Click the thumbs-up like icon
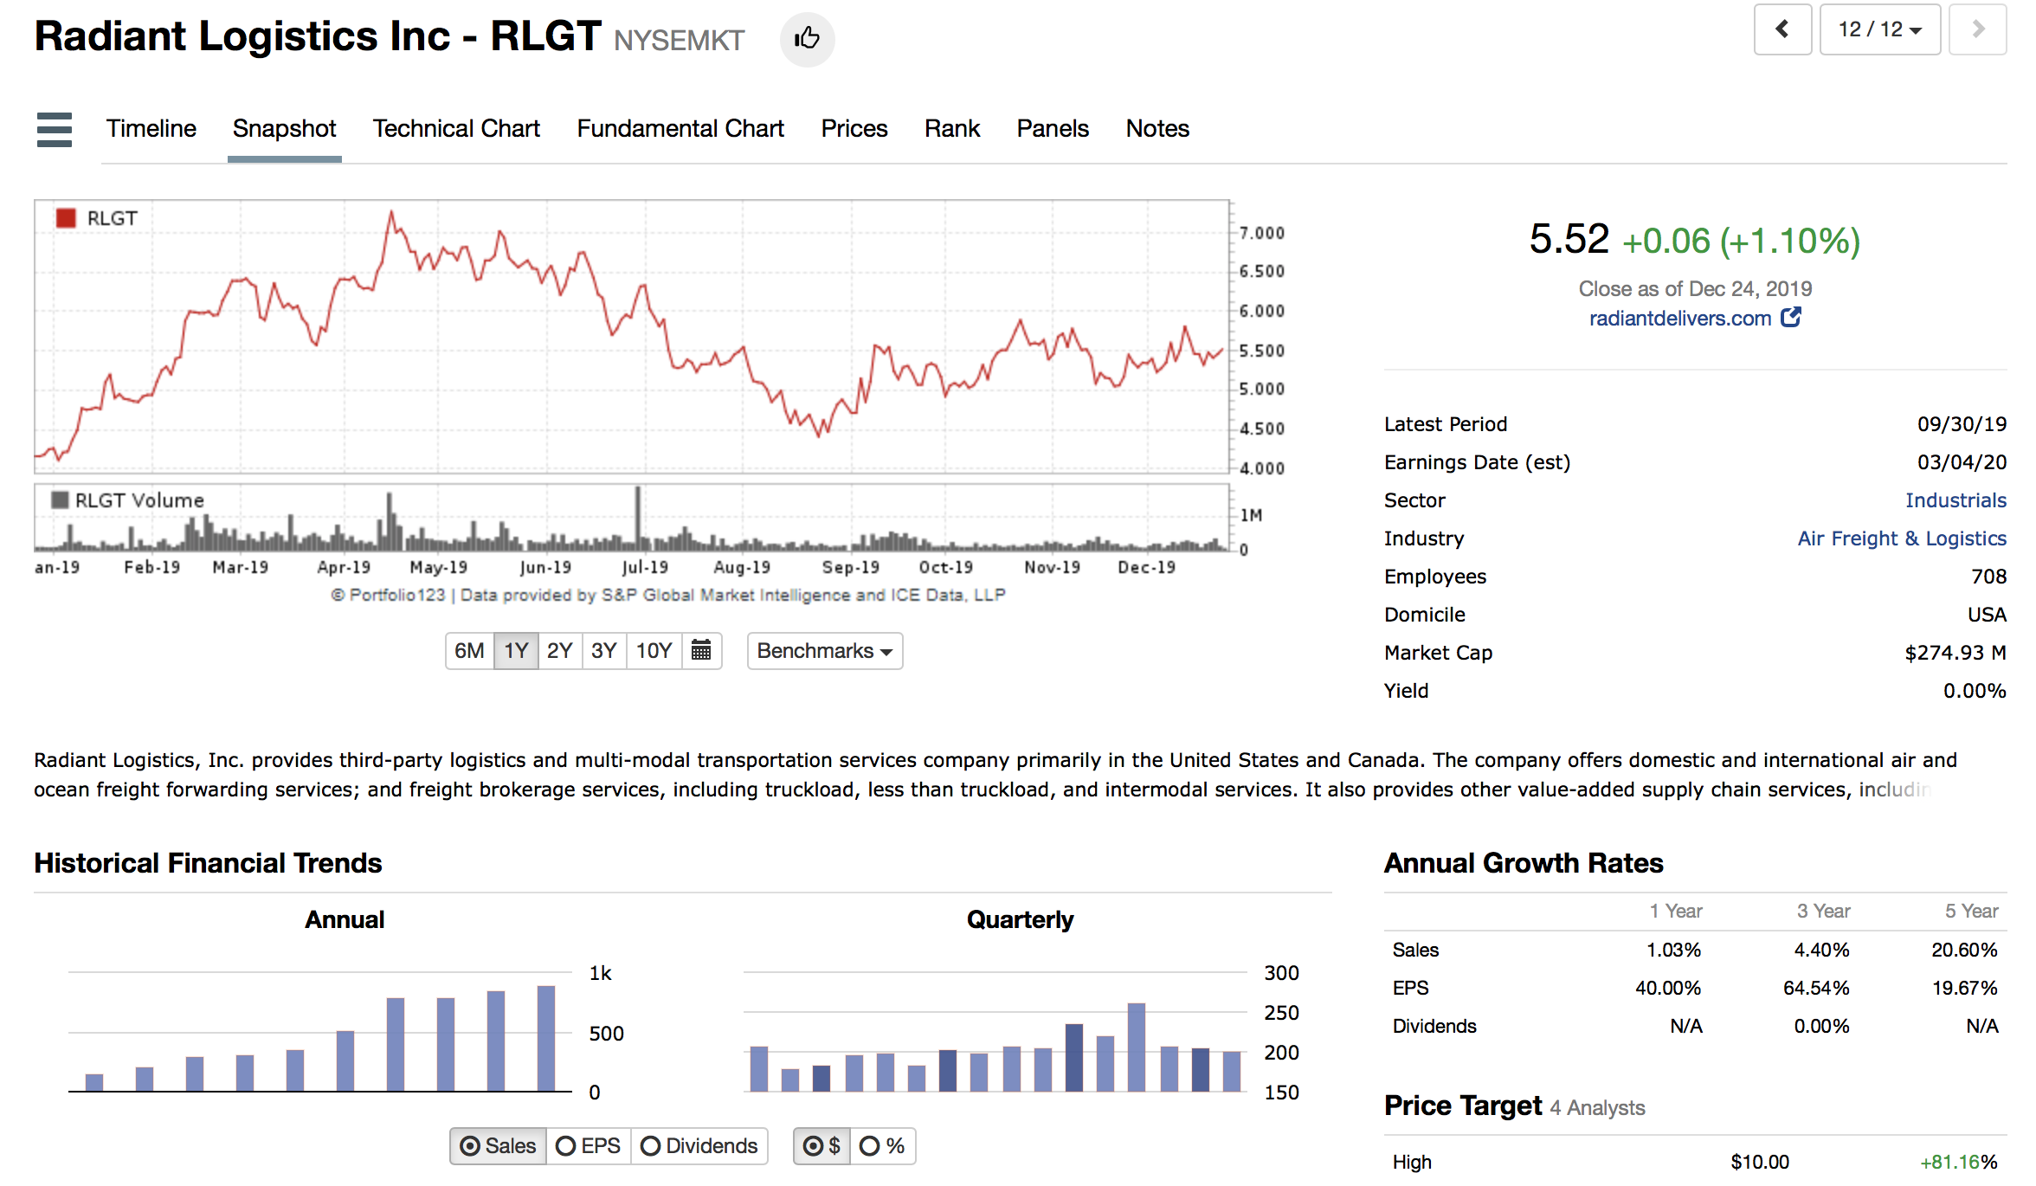Image resolution: width=2036 pixels, height=1186 pixels. pyautogui.click(x=807, y=38)
